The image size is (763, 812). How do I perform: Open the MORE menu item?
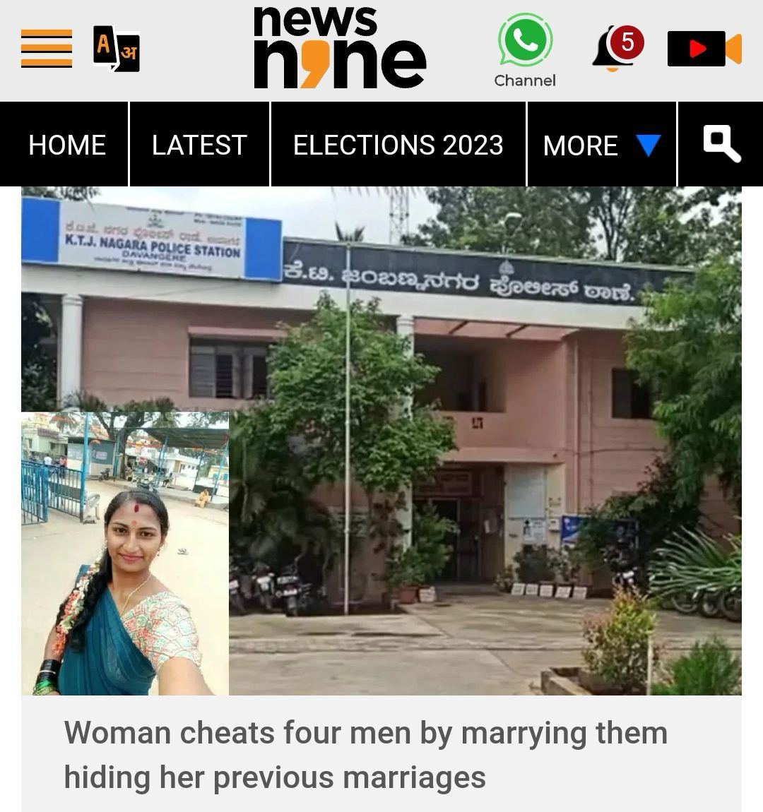[602, 145]
